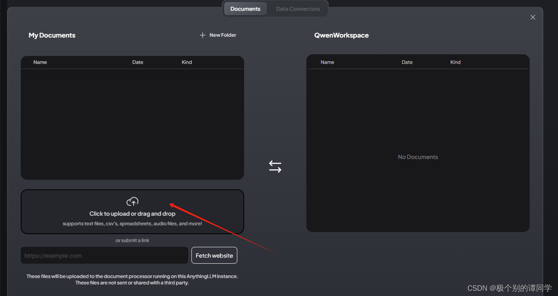This screenshot has width=558, height=296.
Task: Click the move-documents swap arrows icon
Action: (275, 167)
